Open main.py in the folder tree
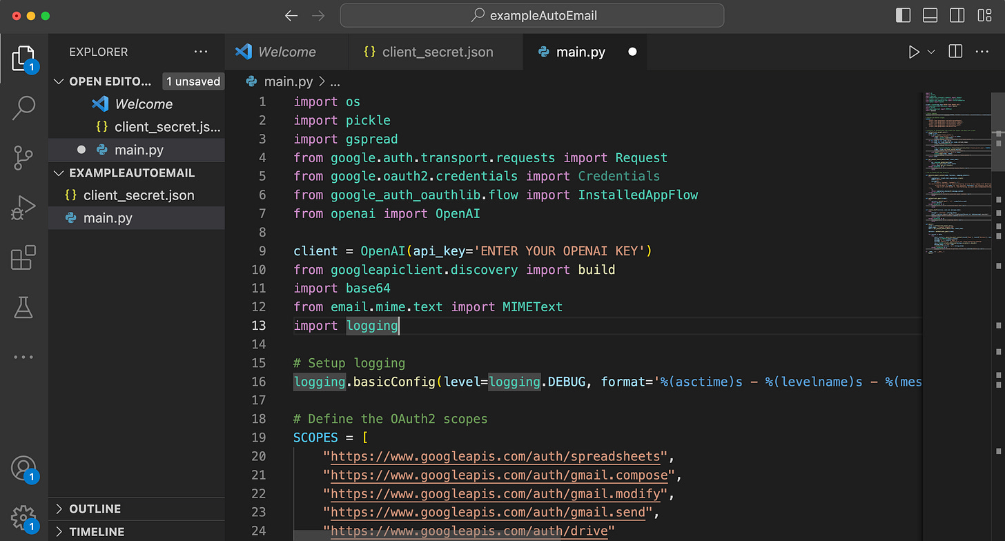The width and height of the screenshot is (1005, 541). click(137, 218)
